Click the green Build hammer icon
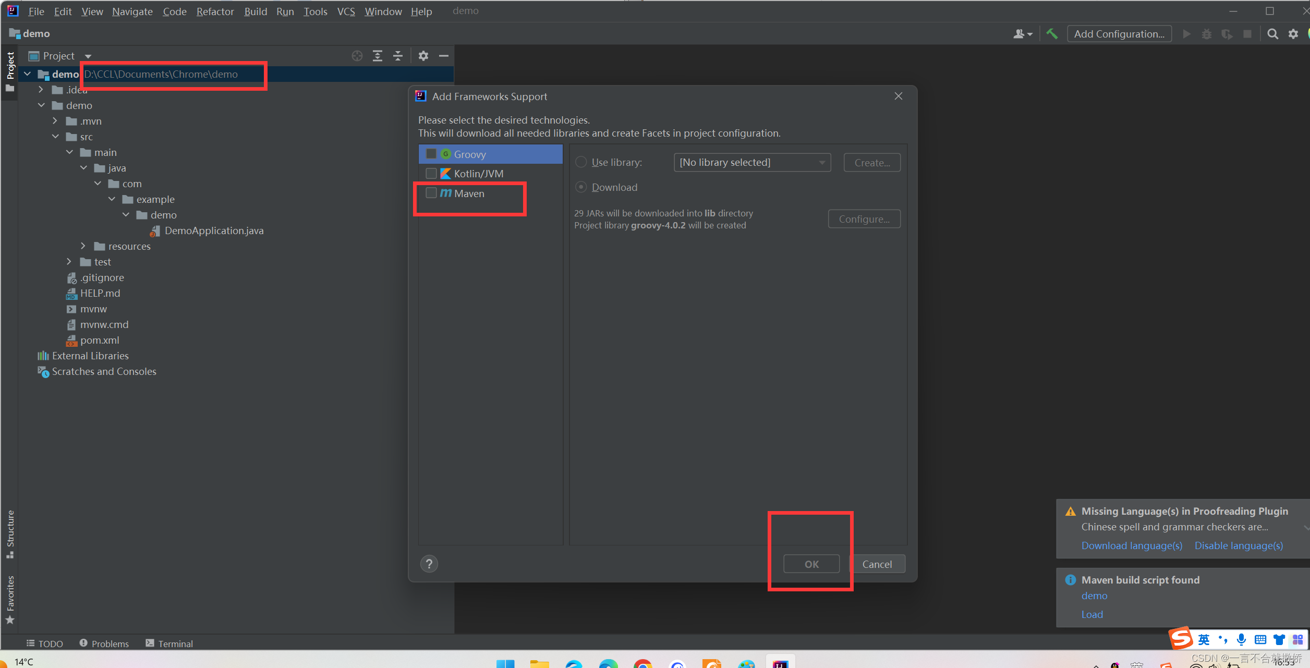The width and height of the screenshot is (1310, 668). pos(1051,34)
